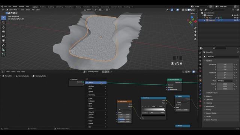Viewport: 240px width, 135px height.
Task: Click the Plane.001 object name field
Action: coord(223,57)
